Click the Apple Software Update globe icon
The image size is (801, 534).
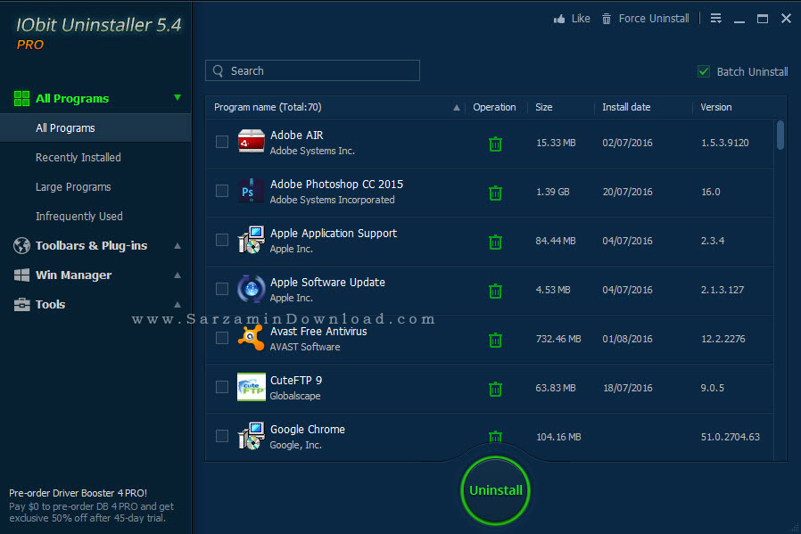pos(252,289)
